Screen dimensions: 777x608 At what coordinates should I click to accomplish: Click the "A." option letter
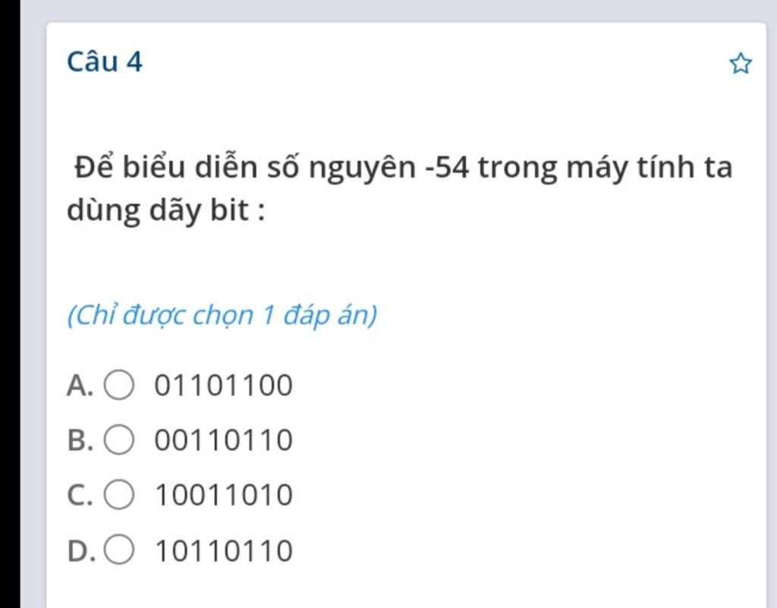tap(80, 386)
